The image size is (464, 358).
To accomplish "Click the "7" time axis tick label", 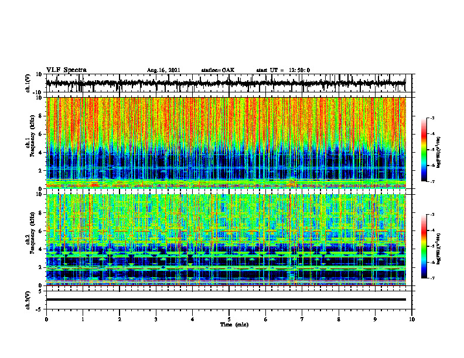I will click(302, 319).
